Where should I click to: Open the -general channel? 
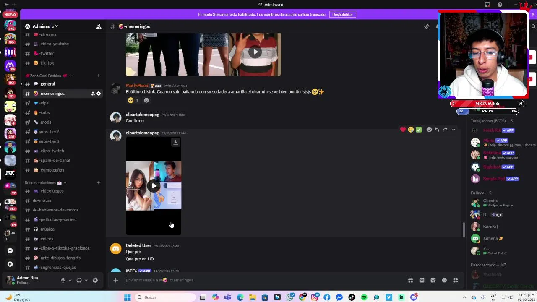(63, 84)
